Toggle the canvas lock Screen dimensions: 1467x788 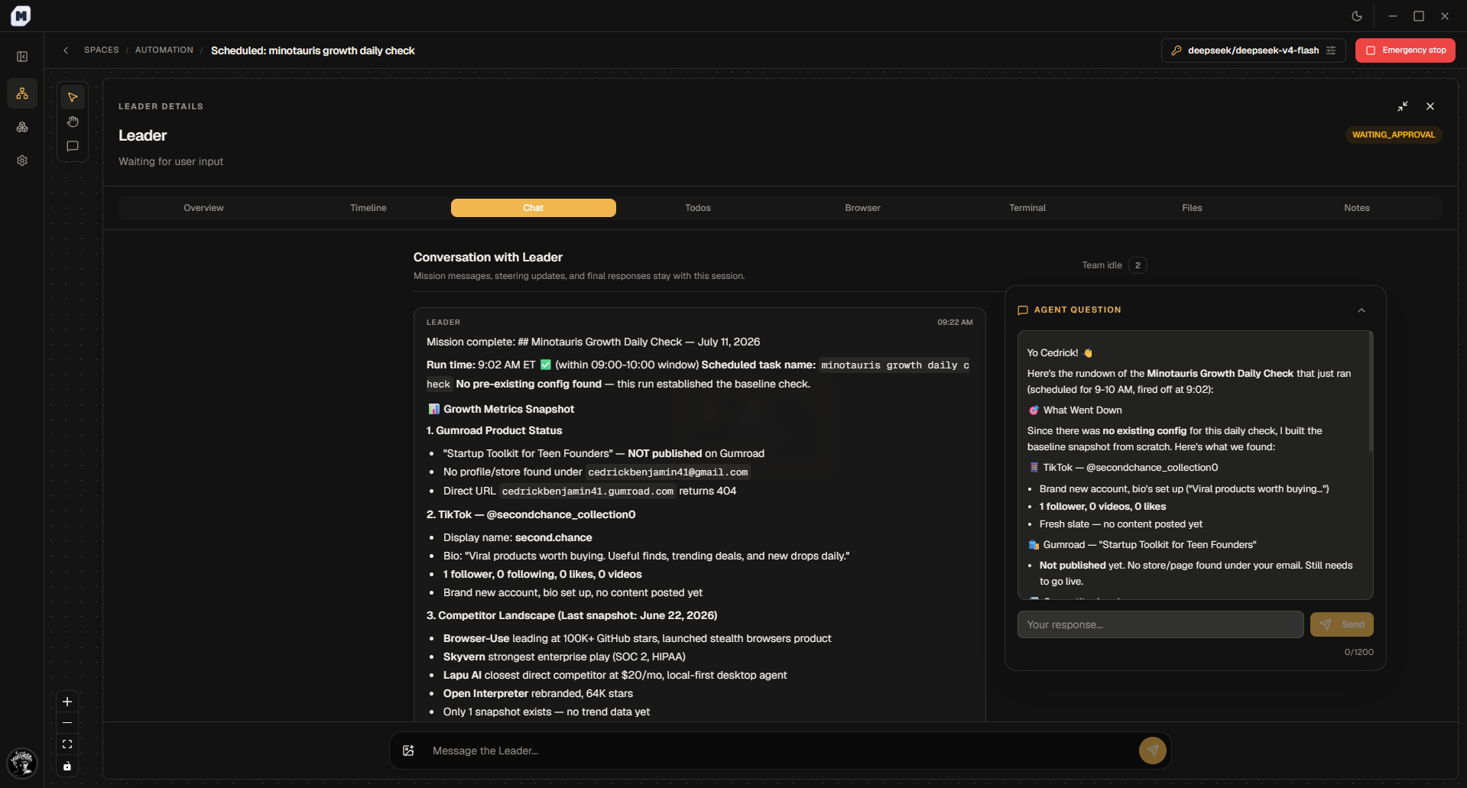tap(67, 766)
